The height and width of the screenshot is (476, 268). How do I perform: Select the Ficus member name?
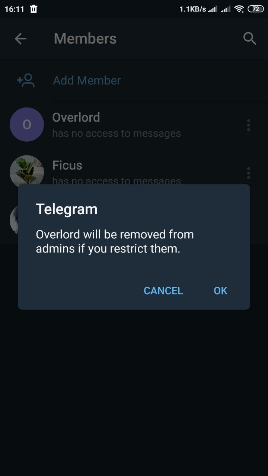67,165
